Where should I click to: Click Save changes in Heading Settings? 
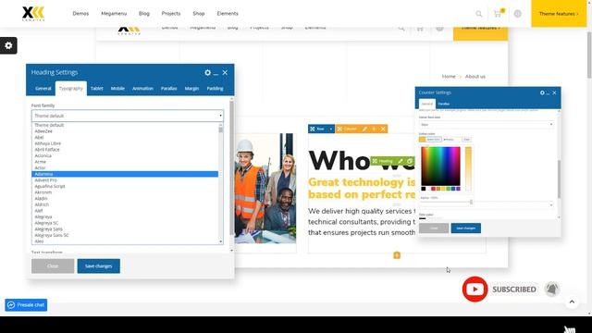click(99, 266)
